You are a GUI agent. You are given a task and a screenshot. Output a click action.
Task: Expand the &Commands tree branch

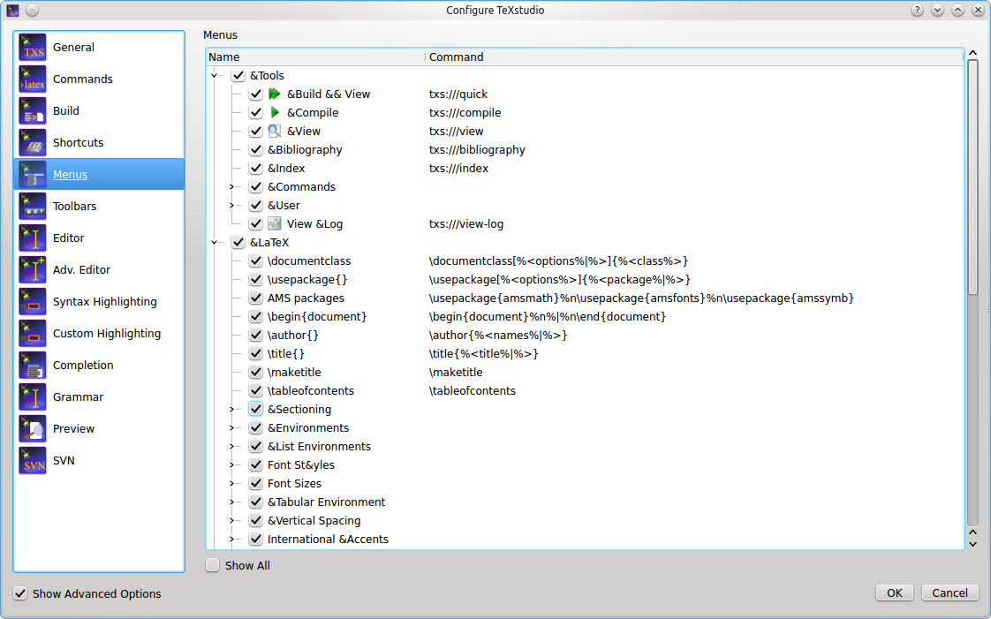pyautogui.click(x=231, y=186)
